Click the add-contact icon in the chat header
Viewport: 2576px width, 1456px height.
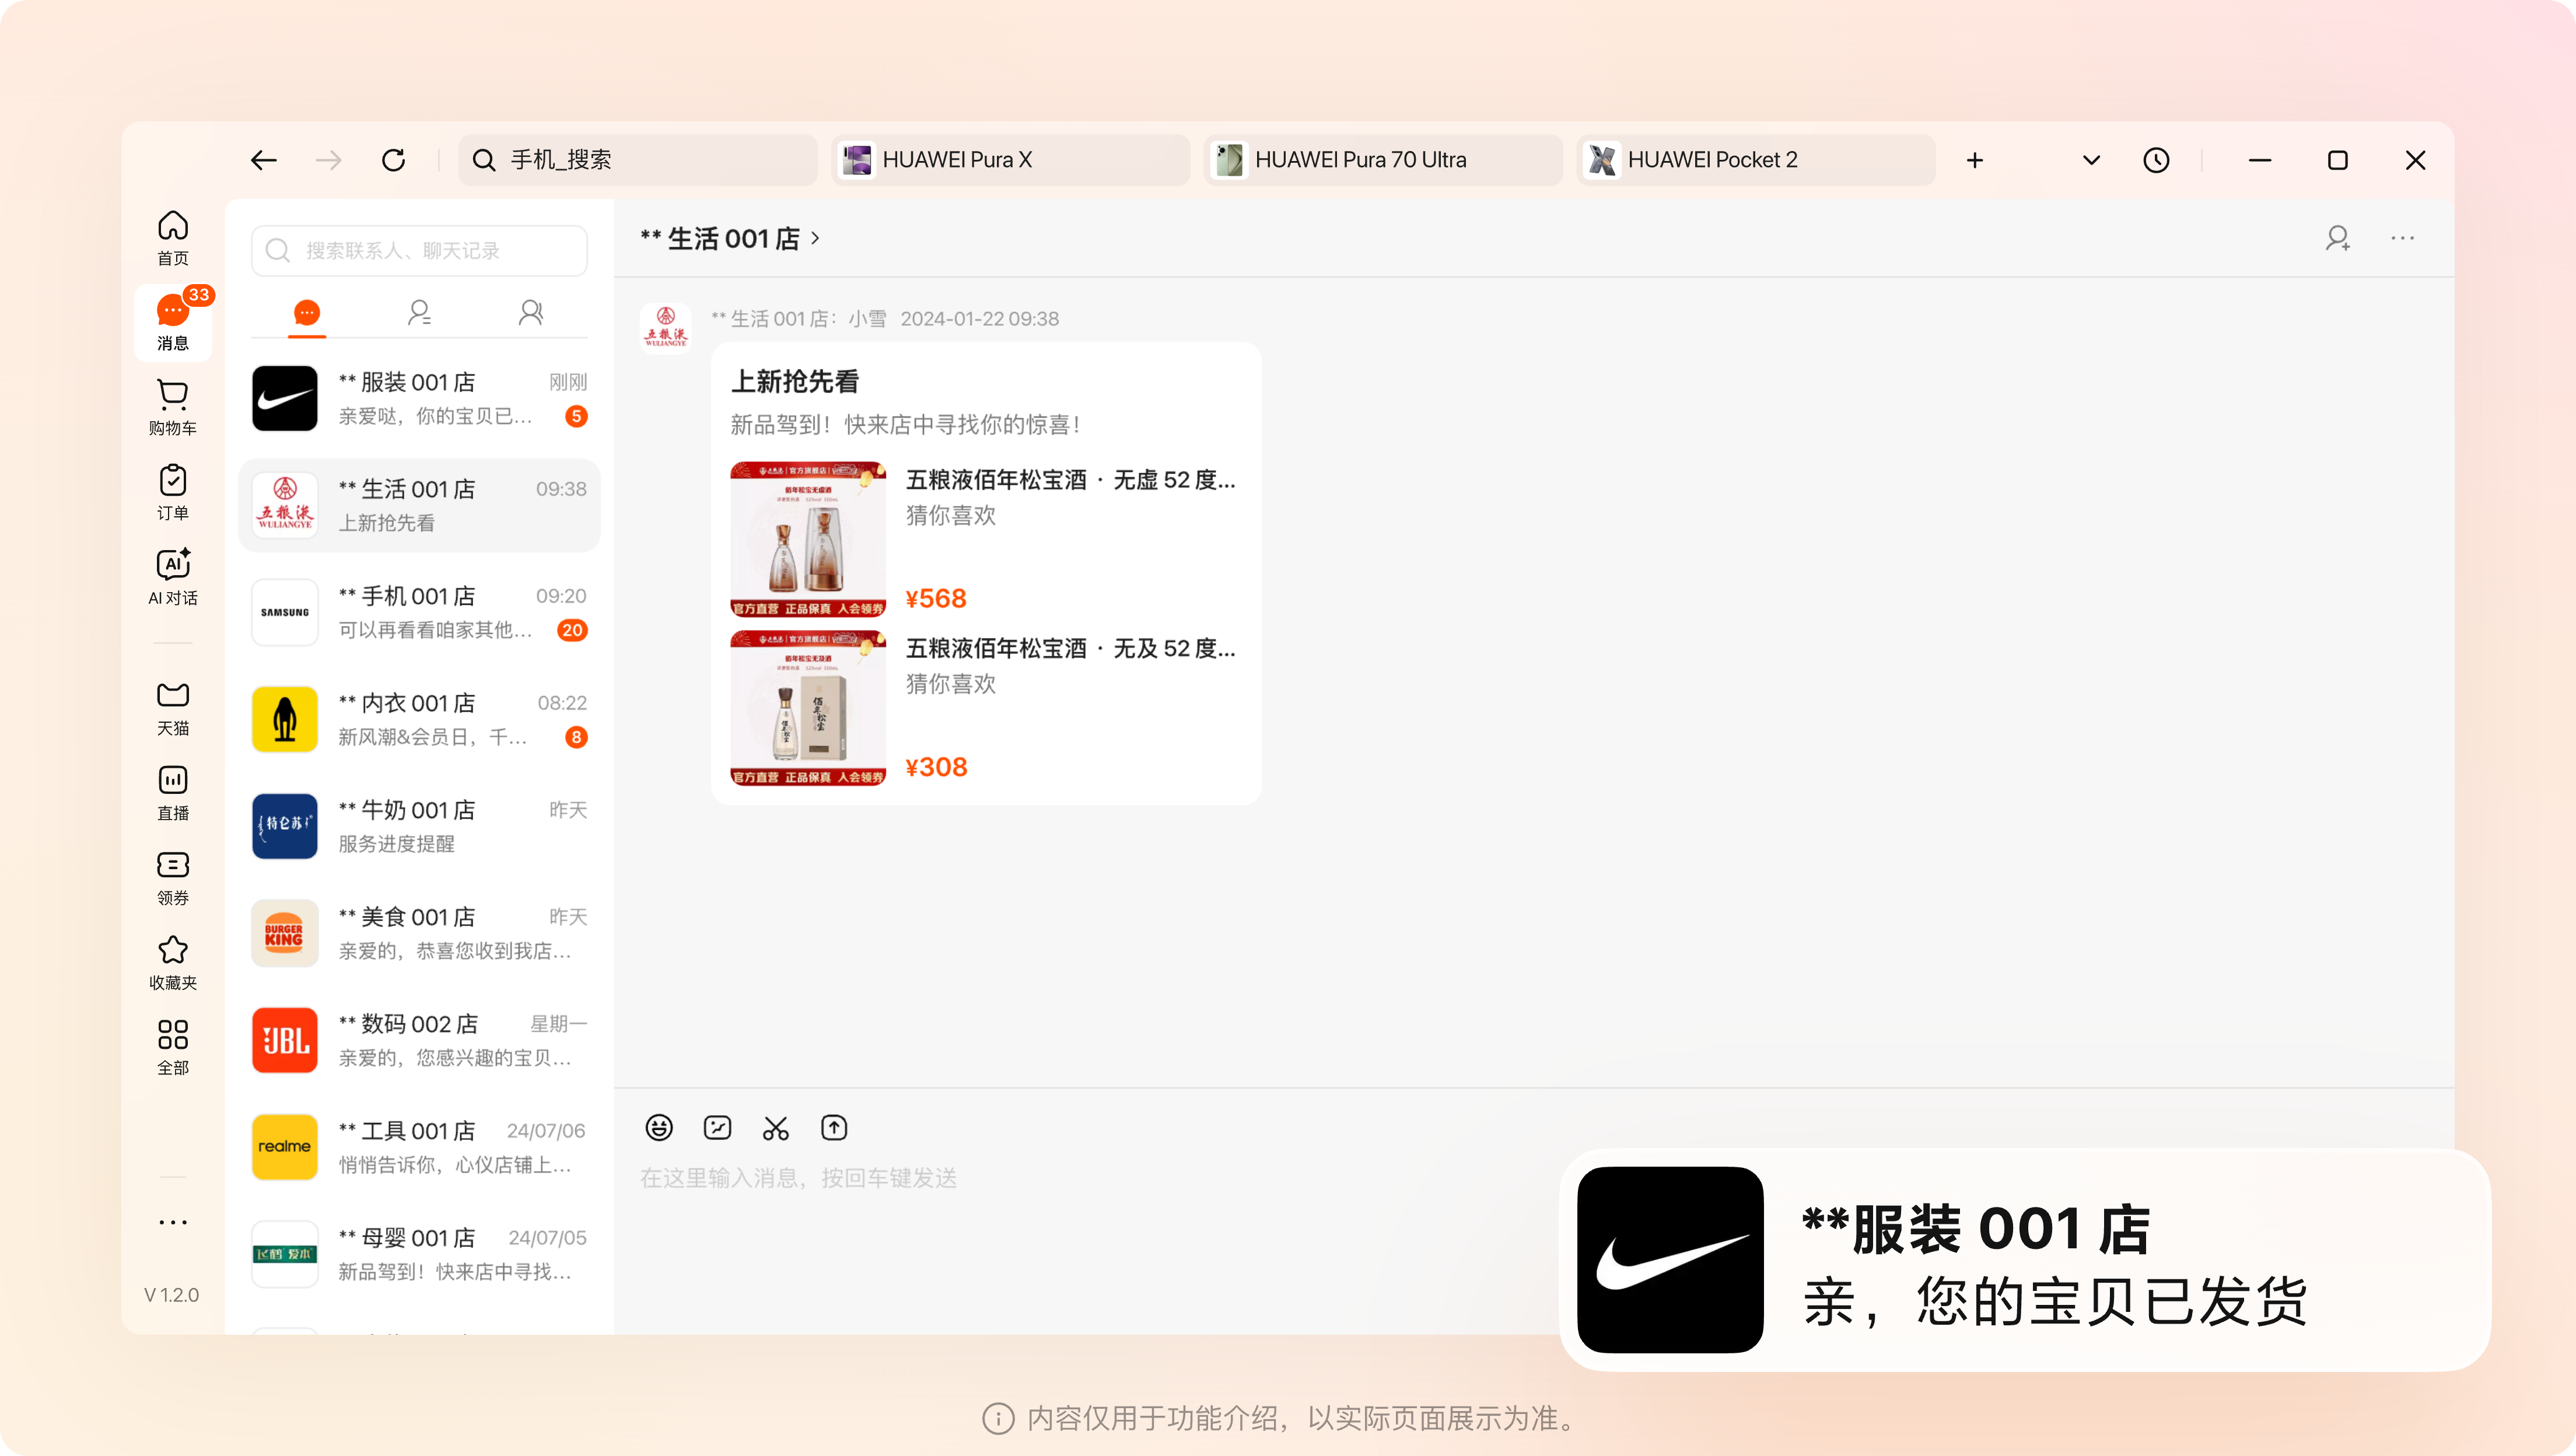[x=2338, y=237]
